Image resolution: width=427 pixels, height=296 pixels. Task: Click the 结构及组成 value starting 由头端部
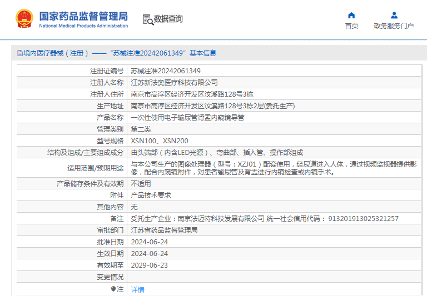(x=217, y=153)
